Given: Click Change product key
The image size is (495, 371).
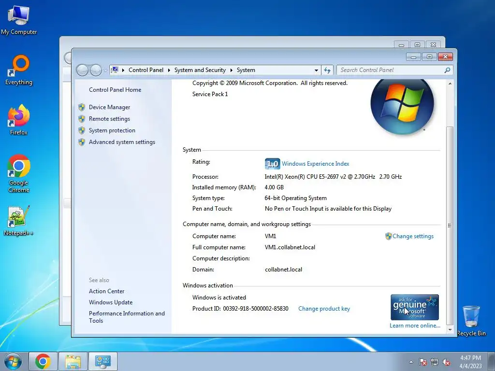Looking at the screenshot, I should tap(324, 309).
